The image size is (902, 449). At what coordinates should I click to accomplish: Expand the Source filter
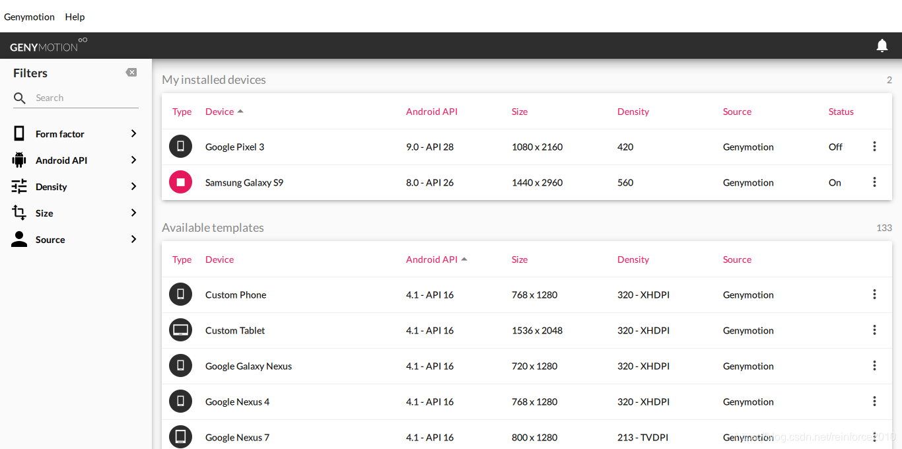(x=133, y=239)
